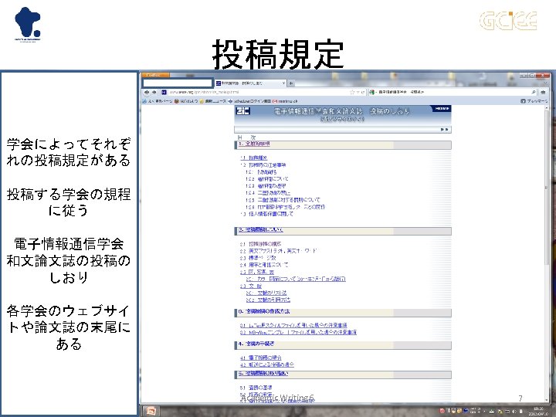Open link 1.2.4 二重投稿の禁止

coord(268,193)
